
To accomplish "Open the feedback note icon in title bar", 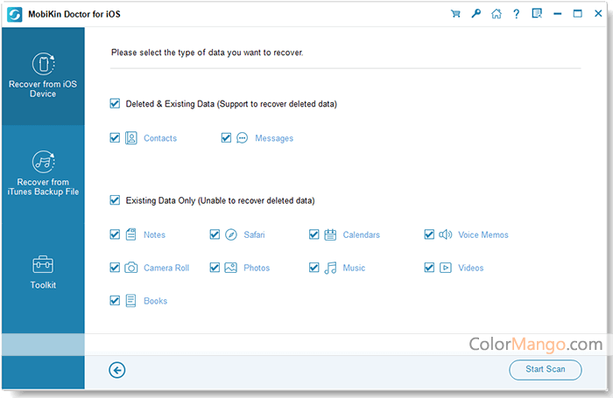I will (537, 14).
